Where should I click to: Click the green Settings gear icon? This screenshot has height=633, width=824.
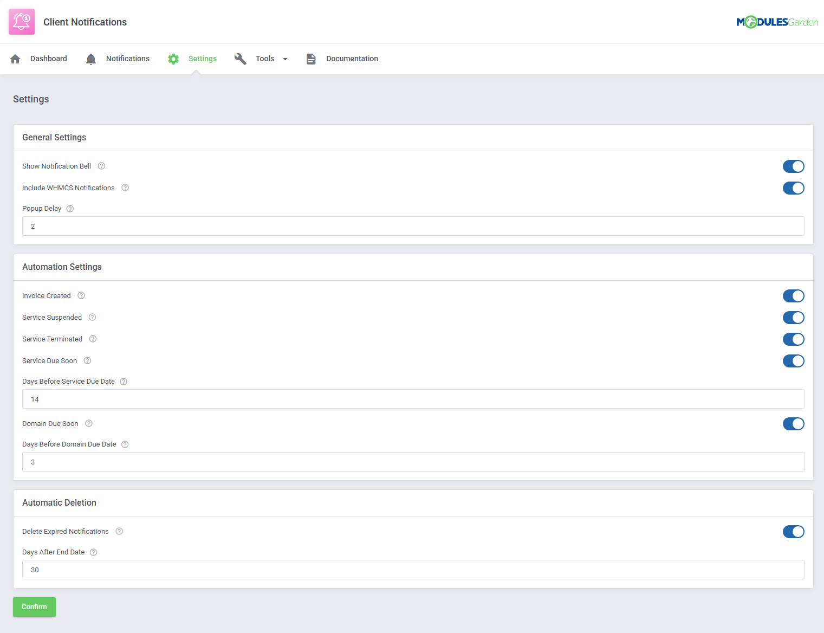[173, 59]
